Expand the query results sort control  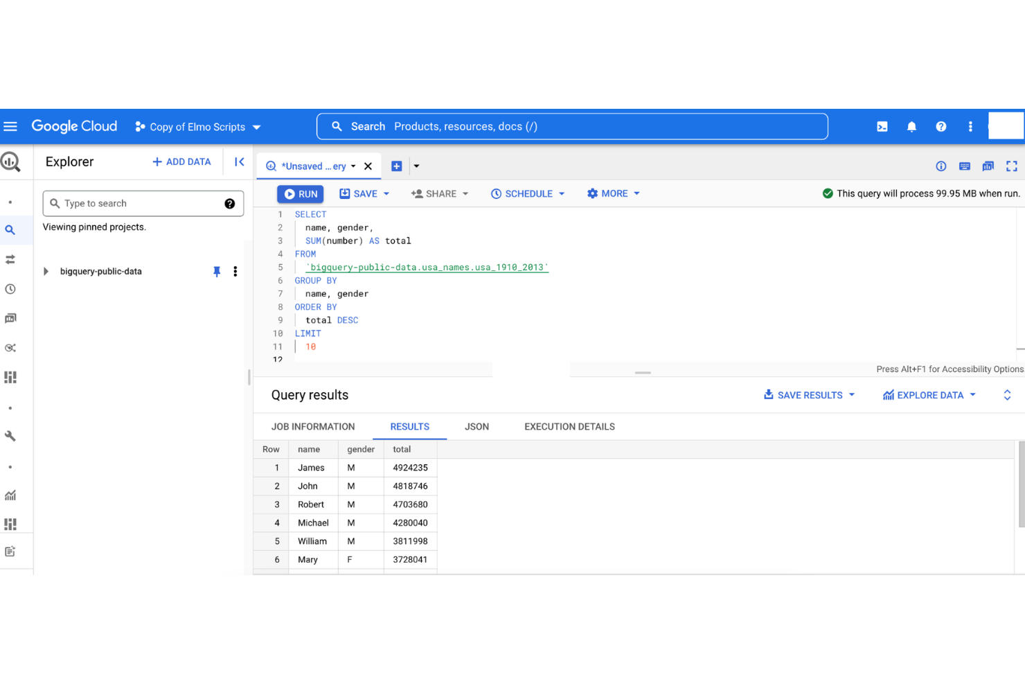coord(1007,394)
